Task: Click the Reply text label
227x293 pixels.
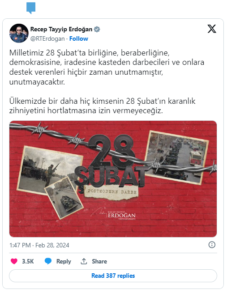Action: (x=64, y=261)
